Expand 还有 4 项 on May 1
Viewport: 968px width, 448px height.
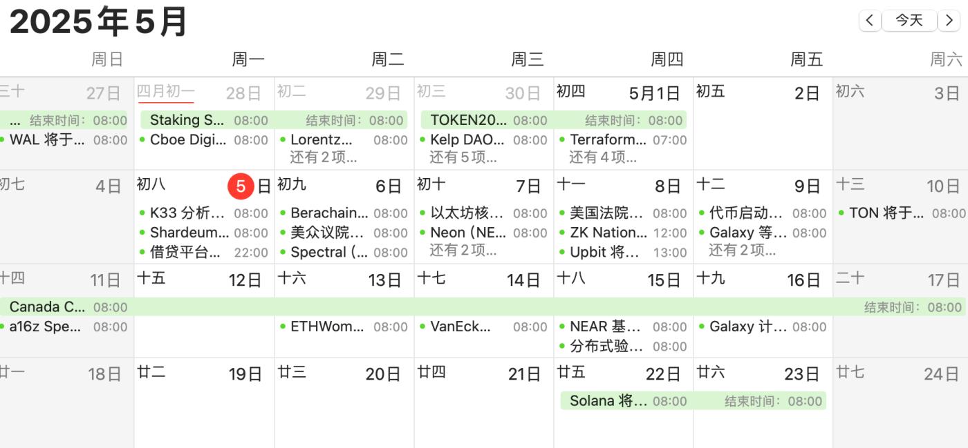tap(603, 157)
